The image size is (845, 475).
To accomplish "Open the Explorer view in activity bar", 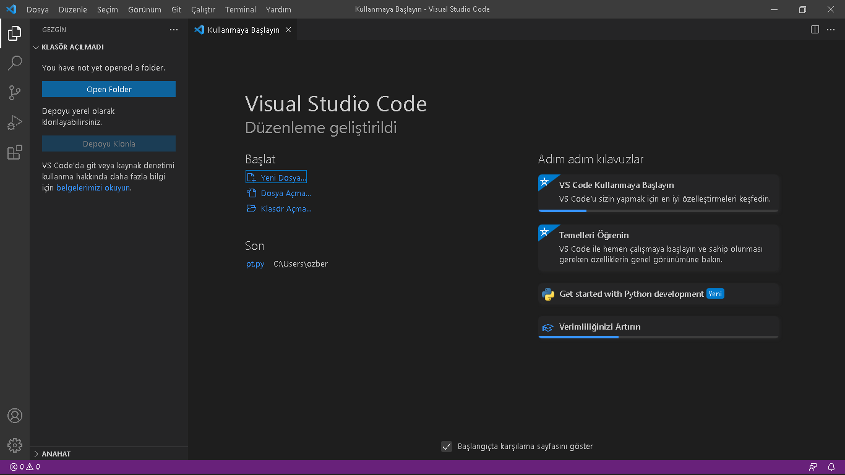I will pos(15,33).
